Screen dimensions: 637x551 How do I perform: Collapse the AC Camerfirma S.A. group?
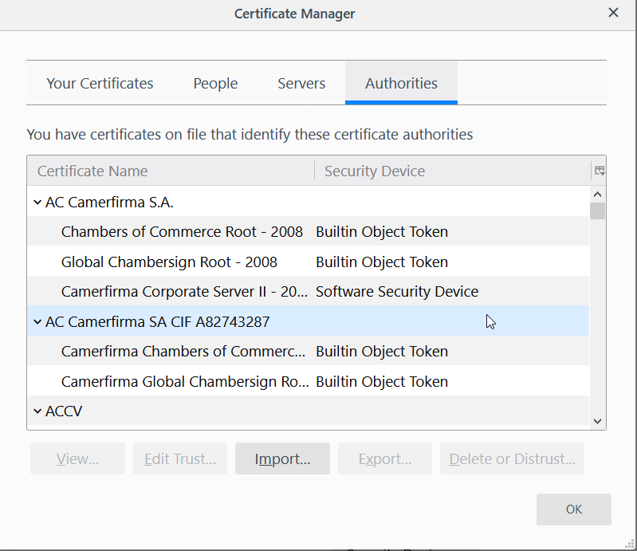37,203
